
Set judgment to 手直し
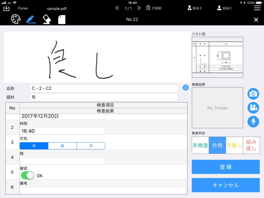click(x=234, y=145)
